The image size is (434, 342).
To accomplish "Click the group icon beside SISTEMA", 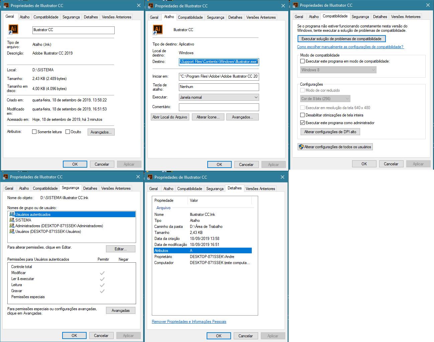I will click(12, 220).
